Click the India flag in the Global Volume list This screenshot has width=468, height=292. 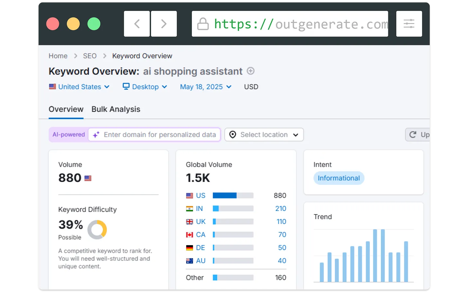[x=189, y=208]
